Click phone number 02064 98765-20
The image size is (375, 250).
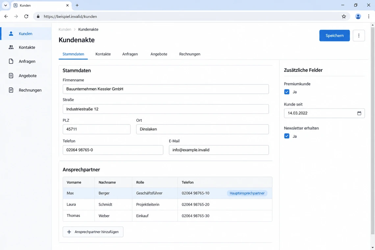(x=195, y=204)
